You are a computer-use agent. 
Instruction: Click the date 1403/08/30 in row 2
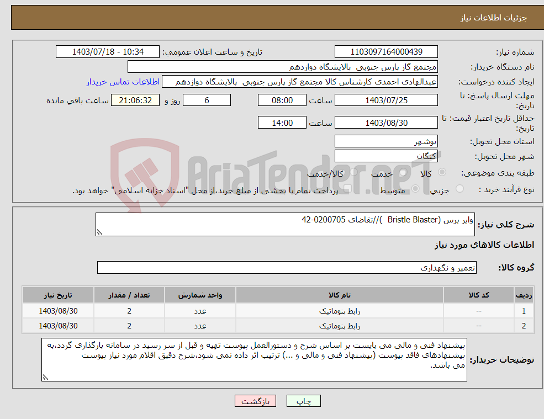coord(59,326)
